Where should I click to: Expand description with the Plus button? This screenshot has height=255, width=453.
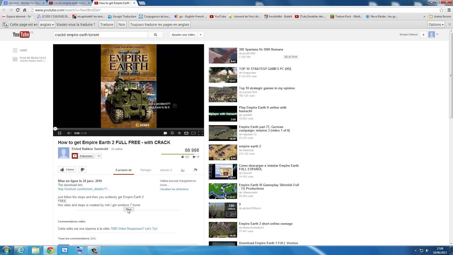(129, 209)
